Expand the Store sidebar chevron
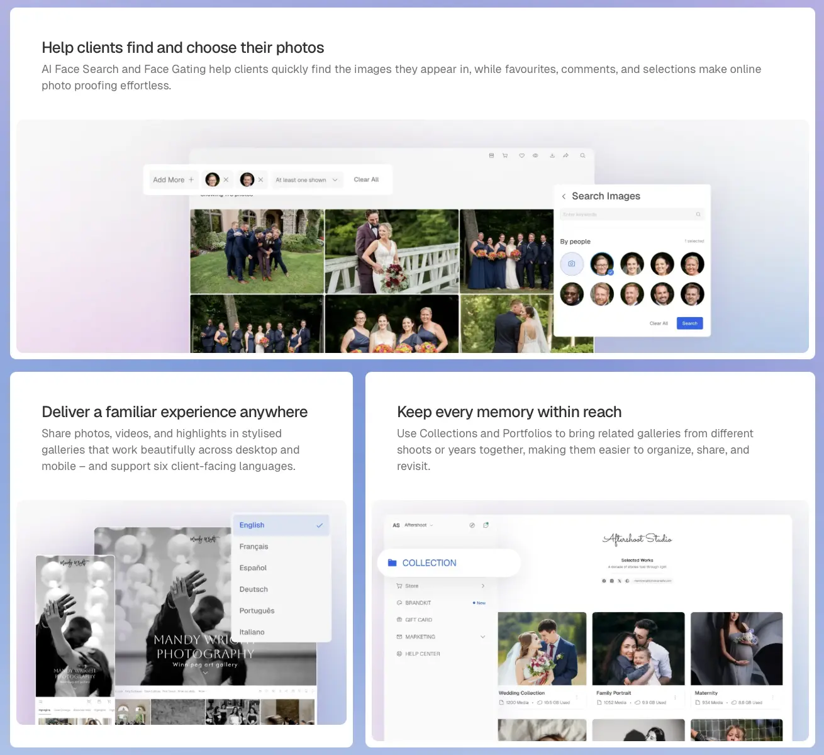Viewport: 824px width, 755px height. point(483,586)
